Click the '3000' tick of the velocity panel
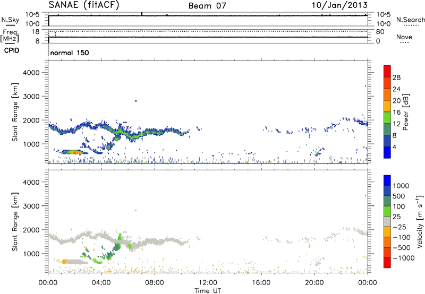 31,206
